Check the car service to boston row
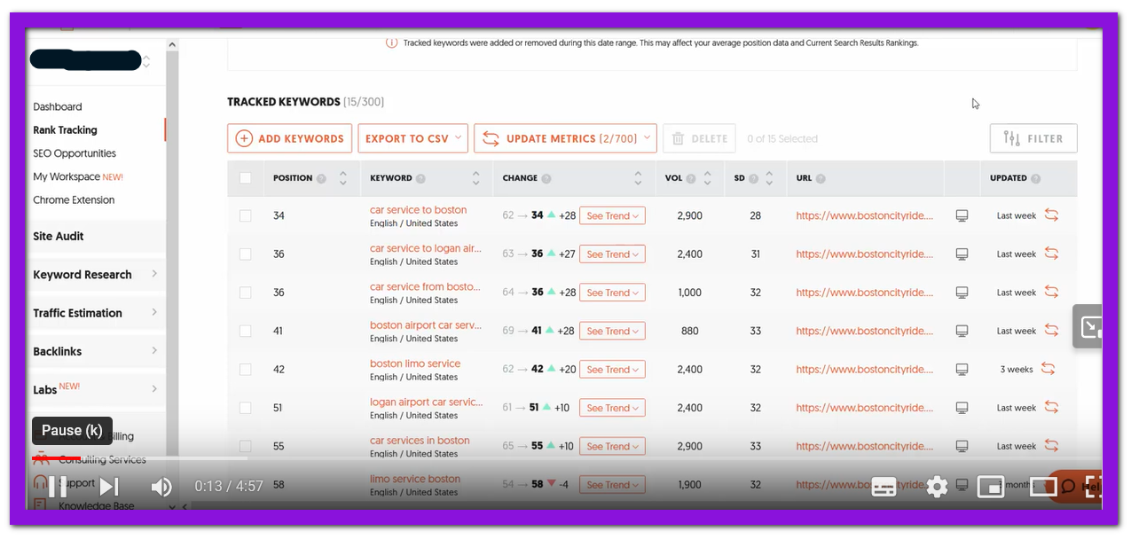 click(246, 215)
